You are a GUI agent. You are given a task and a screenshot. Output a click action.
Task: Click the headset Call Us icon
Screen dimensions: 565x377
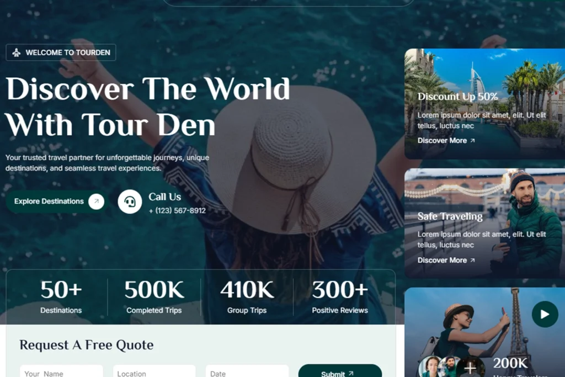coord(130,201)
